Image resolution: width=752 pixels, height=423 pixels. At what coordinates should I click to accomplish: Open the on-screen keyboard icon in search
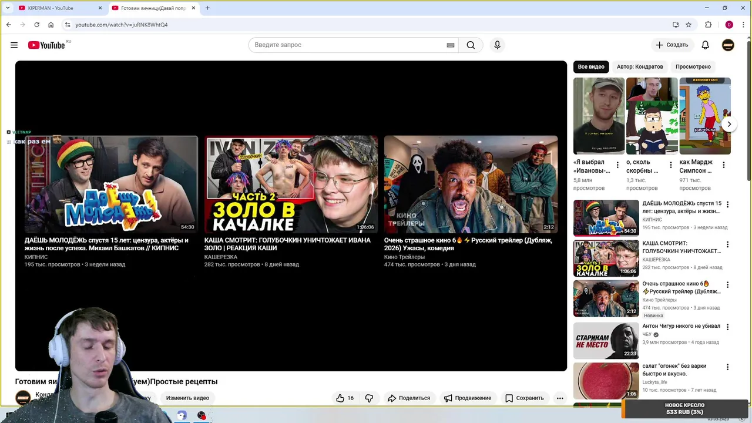(451, 45)
